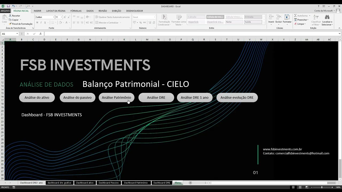The image size is (342, 192).
Task: Click the increase font size icon
Action: point(65,17)
